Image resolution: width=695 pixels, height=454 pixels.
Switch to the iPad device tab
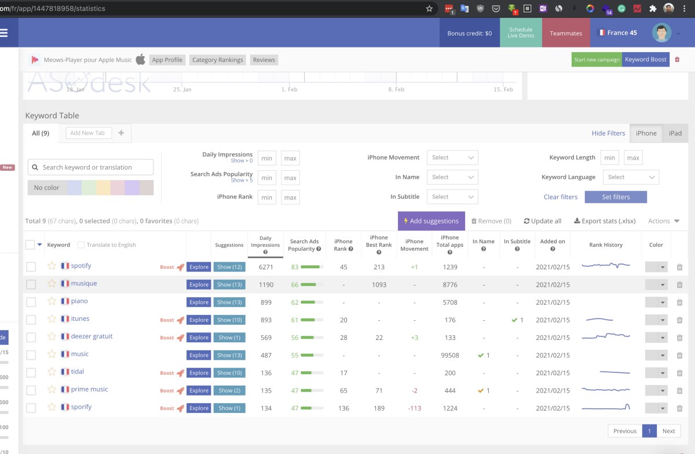pos(675,133)
